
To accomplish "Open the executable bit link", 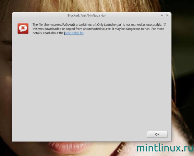I will click(74, 33).
